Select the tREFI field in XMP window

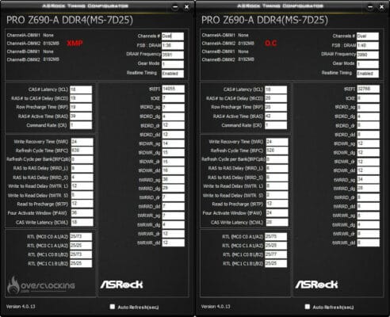click(173, 89)
